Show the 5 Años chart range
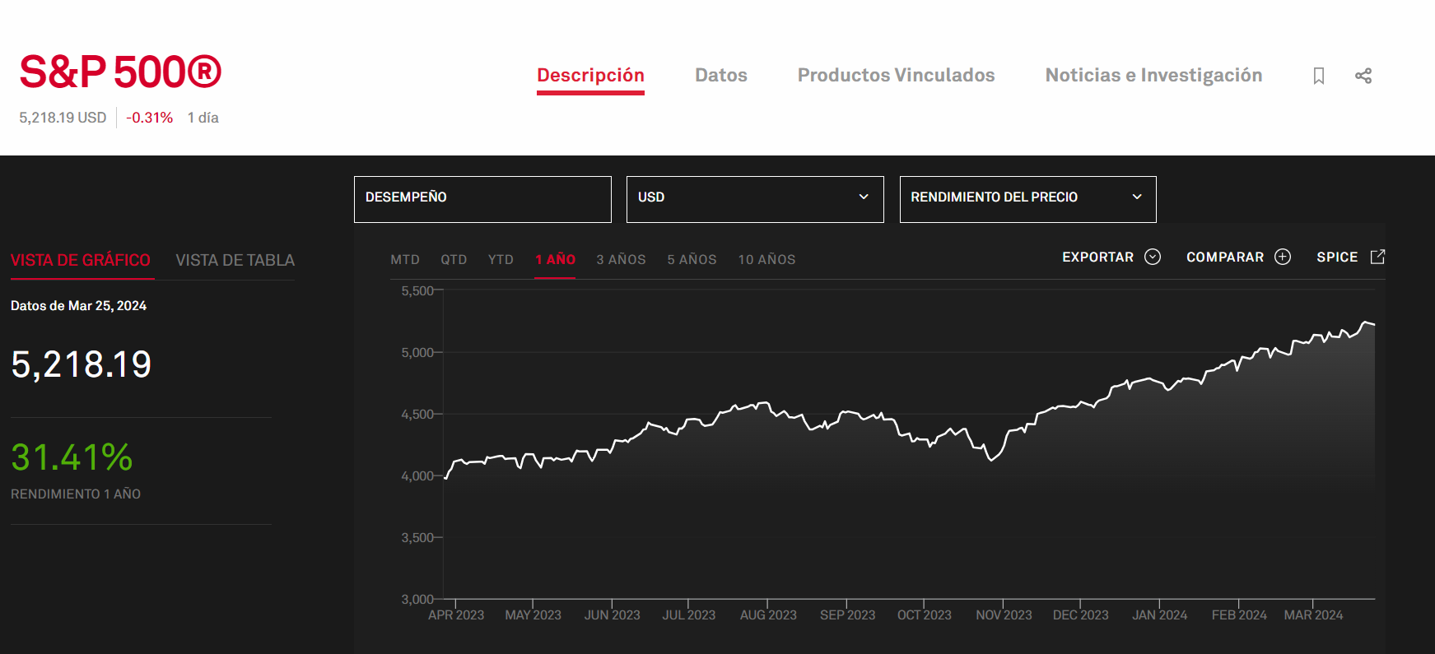The image size is (1435, 654). tap(692, 260)
